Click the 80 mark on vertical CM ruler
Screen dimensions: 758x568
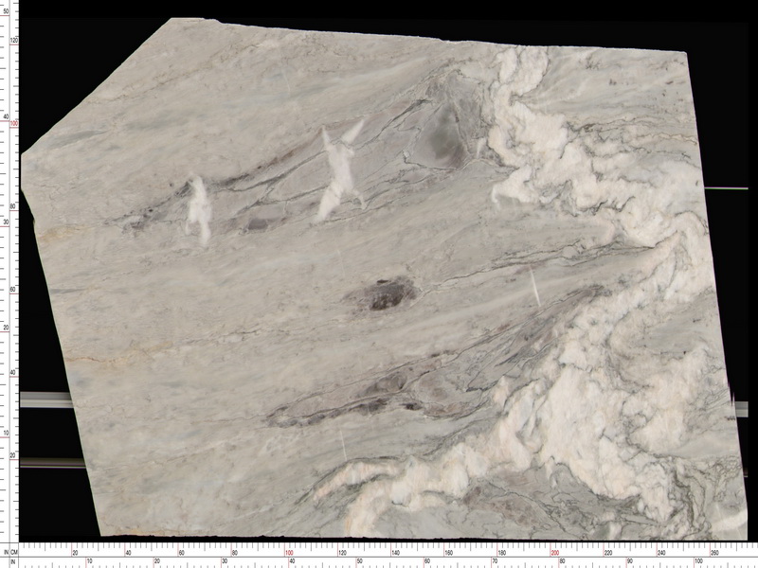(14, 206)
